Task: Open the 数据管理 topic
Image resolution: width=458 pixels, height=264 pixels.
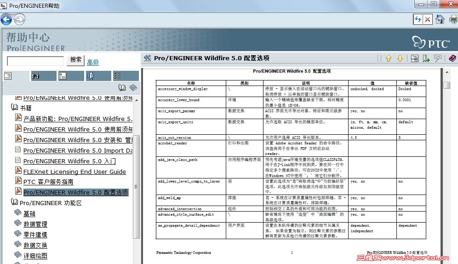Action: pos(35,224)
